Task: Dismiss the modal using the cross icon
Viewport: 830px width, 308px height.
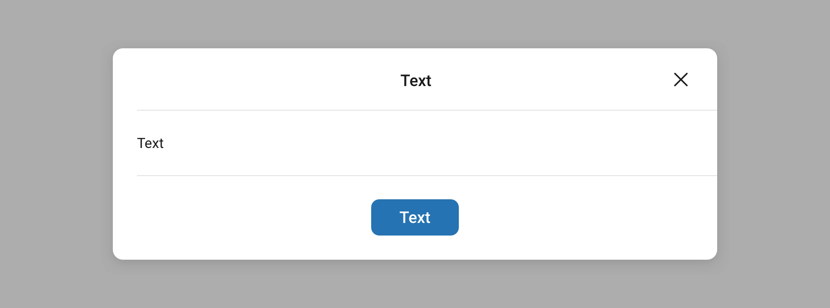Action: click(680, 80)
